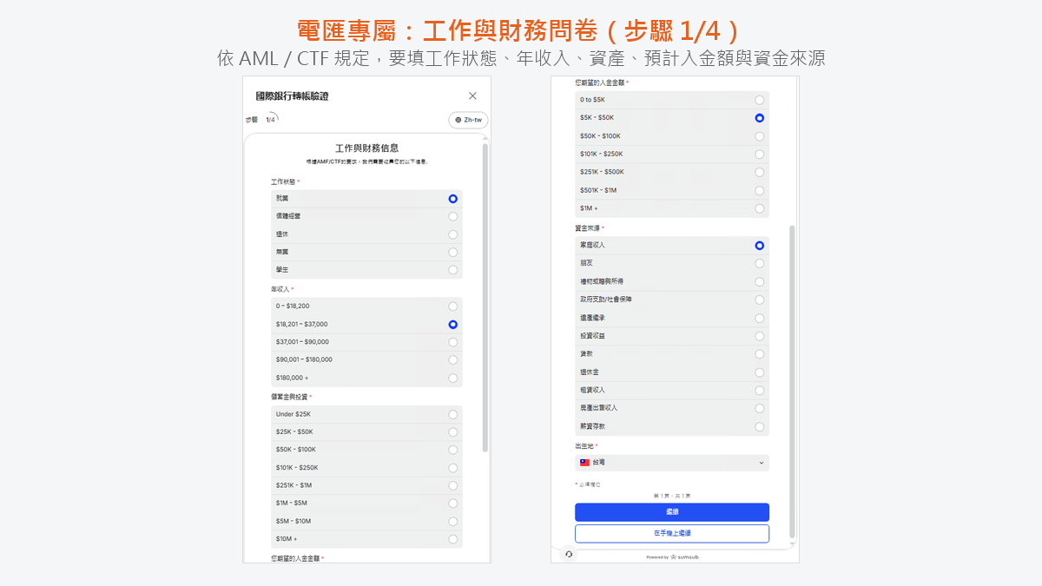Pick $251K - $1M savings option
The height and width of the screenshot is (586, 1042).
click(x=366, y=485)
